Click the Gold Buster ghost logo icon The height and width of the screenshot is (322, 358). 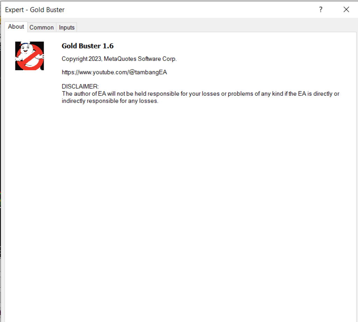pos(29,56)
